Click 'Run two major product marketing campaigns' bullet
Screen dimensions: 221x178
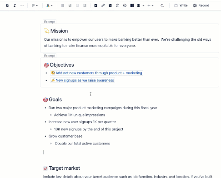pyautogui.click(x=103, y=108)
